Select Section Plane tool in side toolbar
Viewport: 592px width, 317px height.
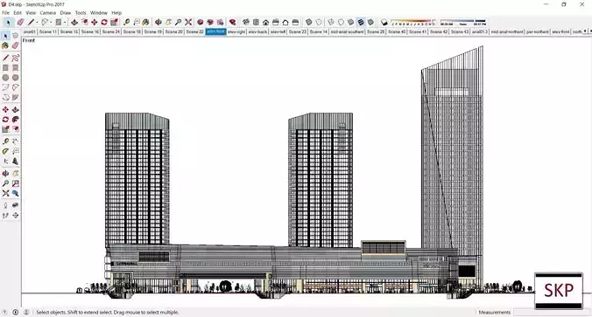click(15, 216)
